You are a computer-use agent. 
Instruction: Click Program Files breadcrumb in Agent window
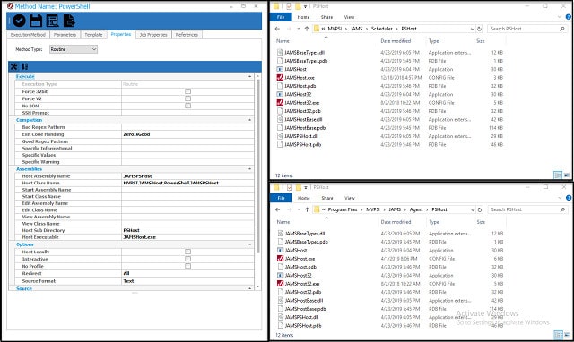pos(343,209)
